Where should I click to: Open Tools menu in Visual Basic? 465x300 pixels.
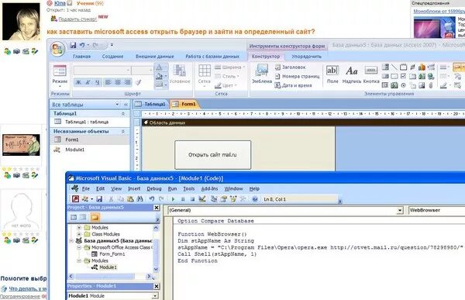point(188,188)
